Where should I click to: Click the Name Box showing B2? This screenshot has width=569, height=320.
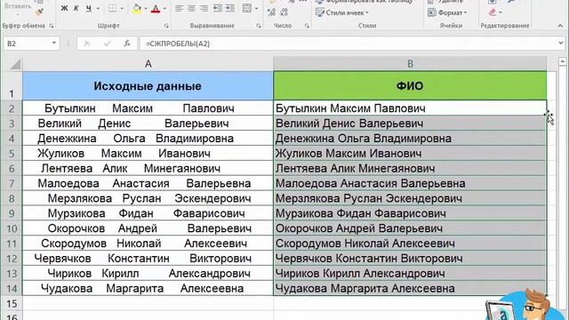28,44
